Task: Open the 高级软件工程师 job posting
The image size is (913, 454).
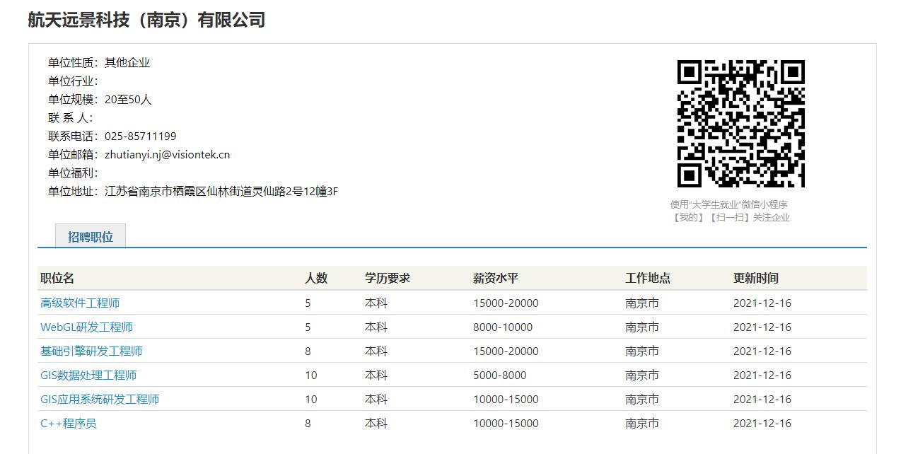Action: 80,303
